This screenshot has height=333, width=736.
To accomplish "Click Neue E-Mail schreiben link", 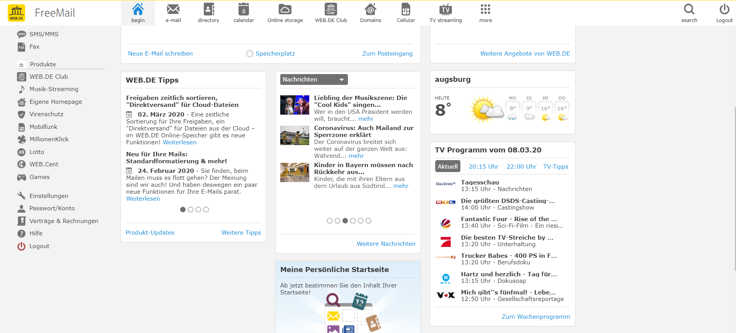I will [x=160, y=54].
